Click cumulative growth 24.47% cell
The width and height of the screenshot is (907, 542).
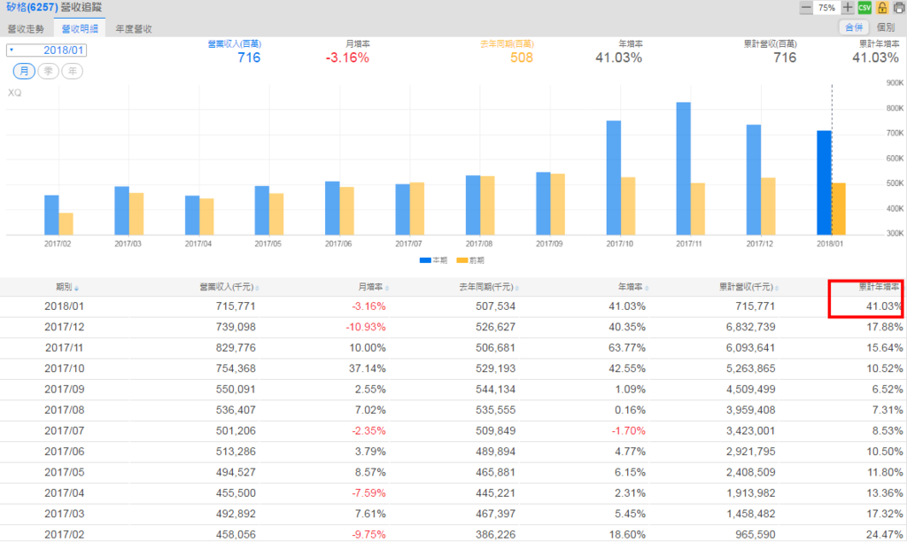(885, 535)
